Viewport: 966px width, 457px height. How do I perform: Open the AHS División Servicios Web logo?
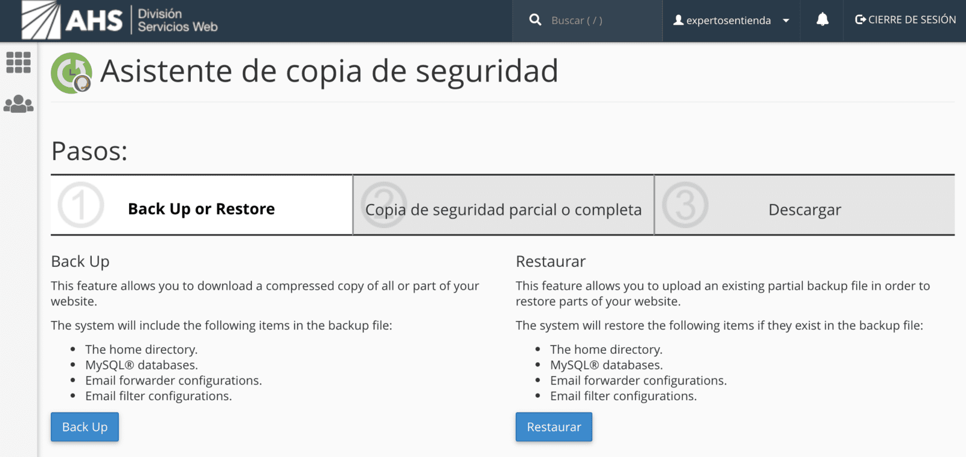(120, 20)
